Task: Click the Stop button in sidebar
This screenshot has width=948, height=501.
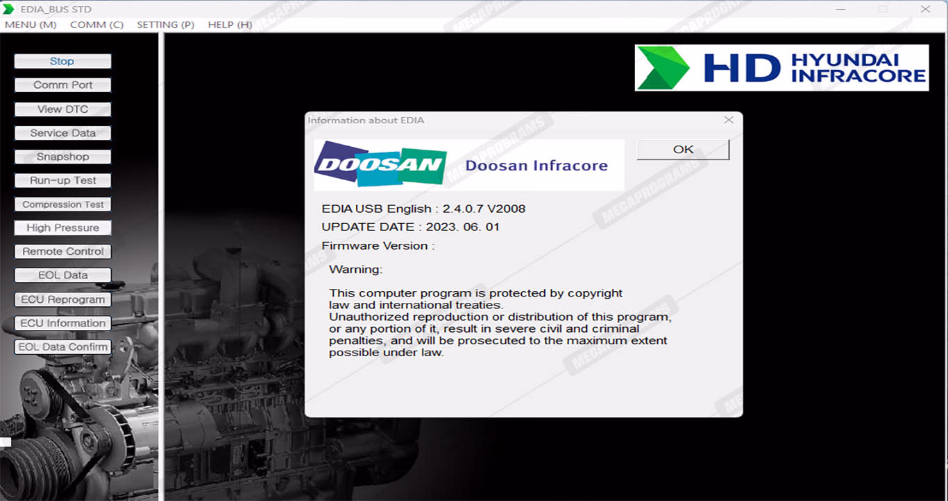Action: pos(62,62)
